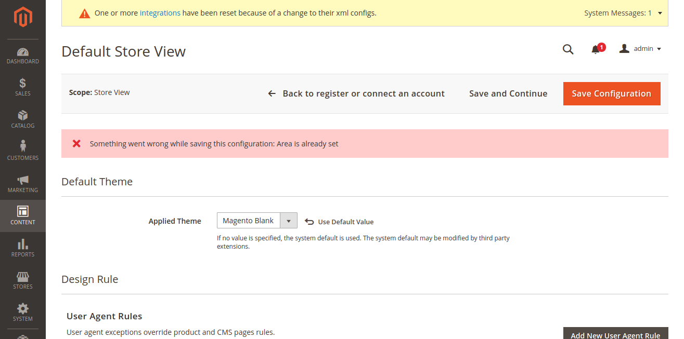Viewport: 684px width, 339px height.
Task: Click the notification count badge showing 1
Action: click(x=602, y=47)
